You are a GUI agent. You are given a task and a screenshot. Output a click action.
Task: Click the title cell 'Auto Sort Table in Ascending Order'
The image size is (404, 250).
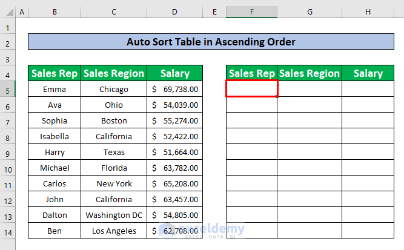(x=211, y=42)
